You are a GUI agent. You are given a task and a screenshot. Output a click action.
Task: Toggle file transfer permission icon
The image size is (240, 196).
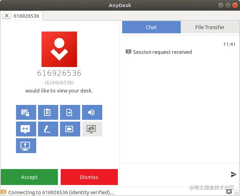pyautogui.click(x=70, y=112)
